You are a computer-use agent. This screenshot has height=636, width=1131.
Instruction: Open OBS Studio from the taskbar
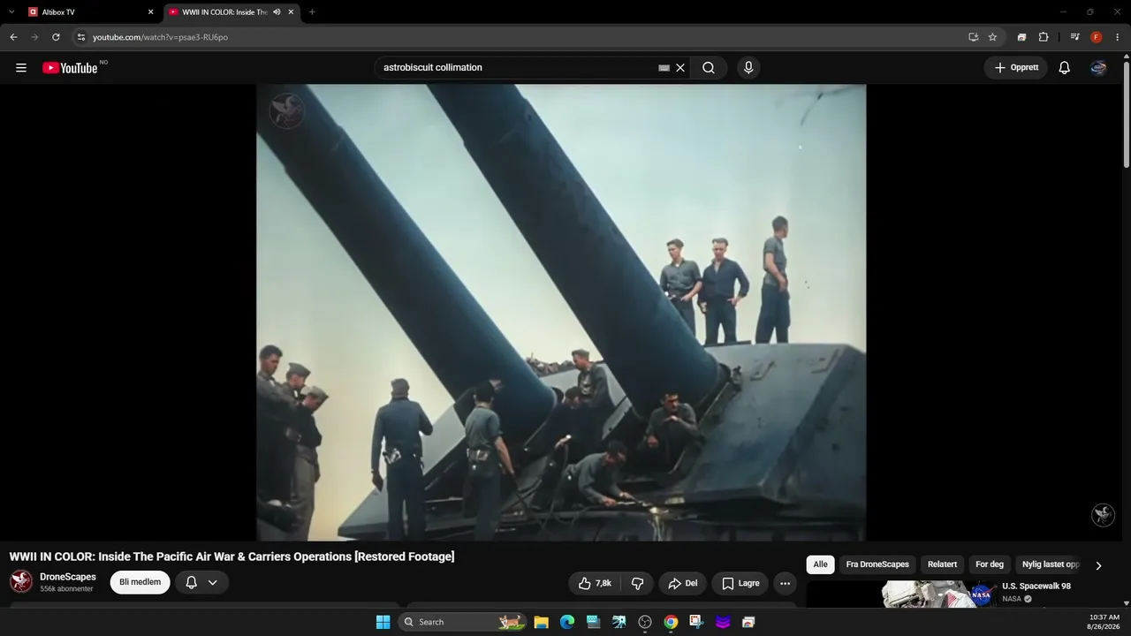coord(645,622)
